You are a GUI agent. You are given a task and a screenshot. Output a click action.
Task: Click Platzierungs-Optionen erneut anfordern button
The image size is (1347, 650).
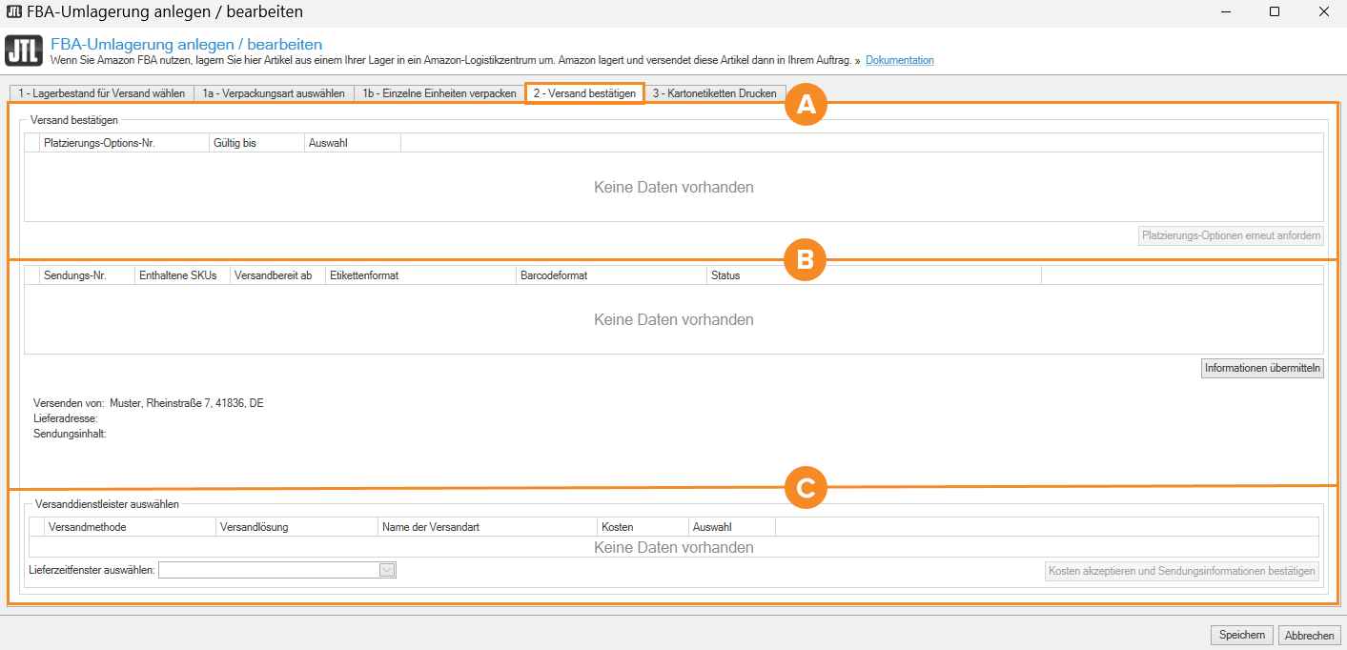point(1231,235)
